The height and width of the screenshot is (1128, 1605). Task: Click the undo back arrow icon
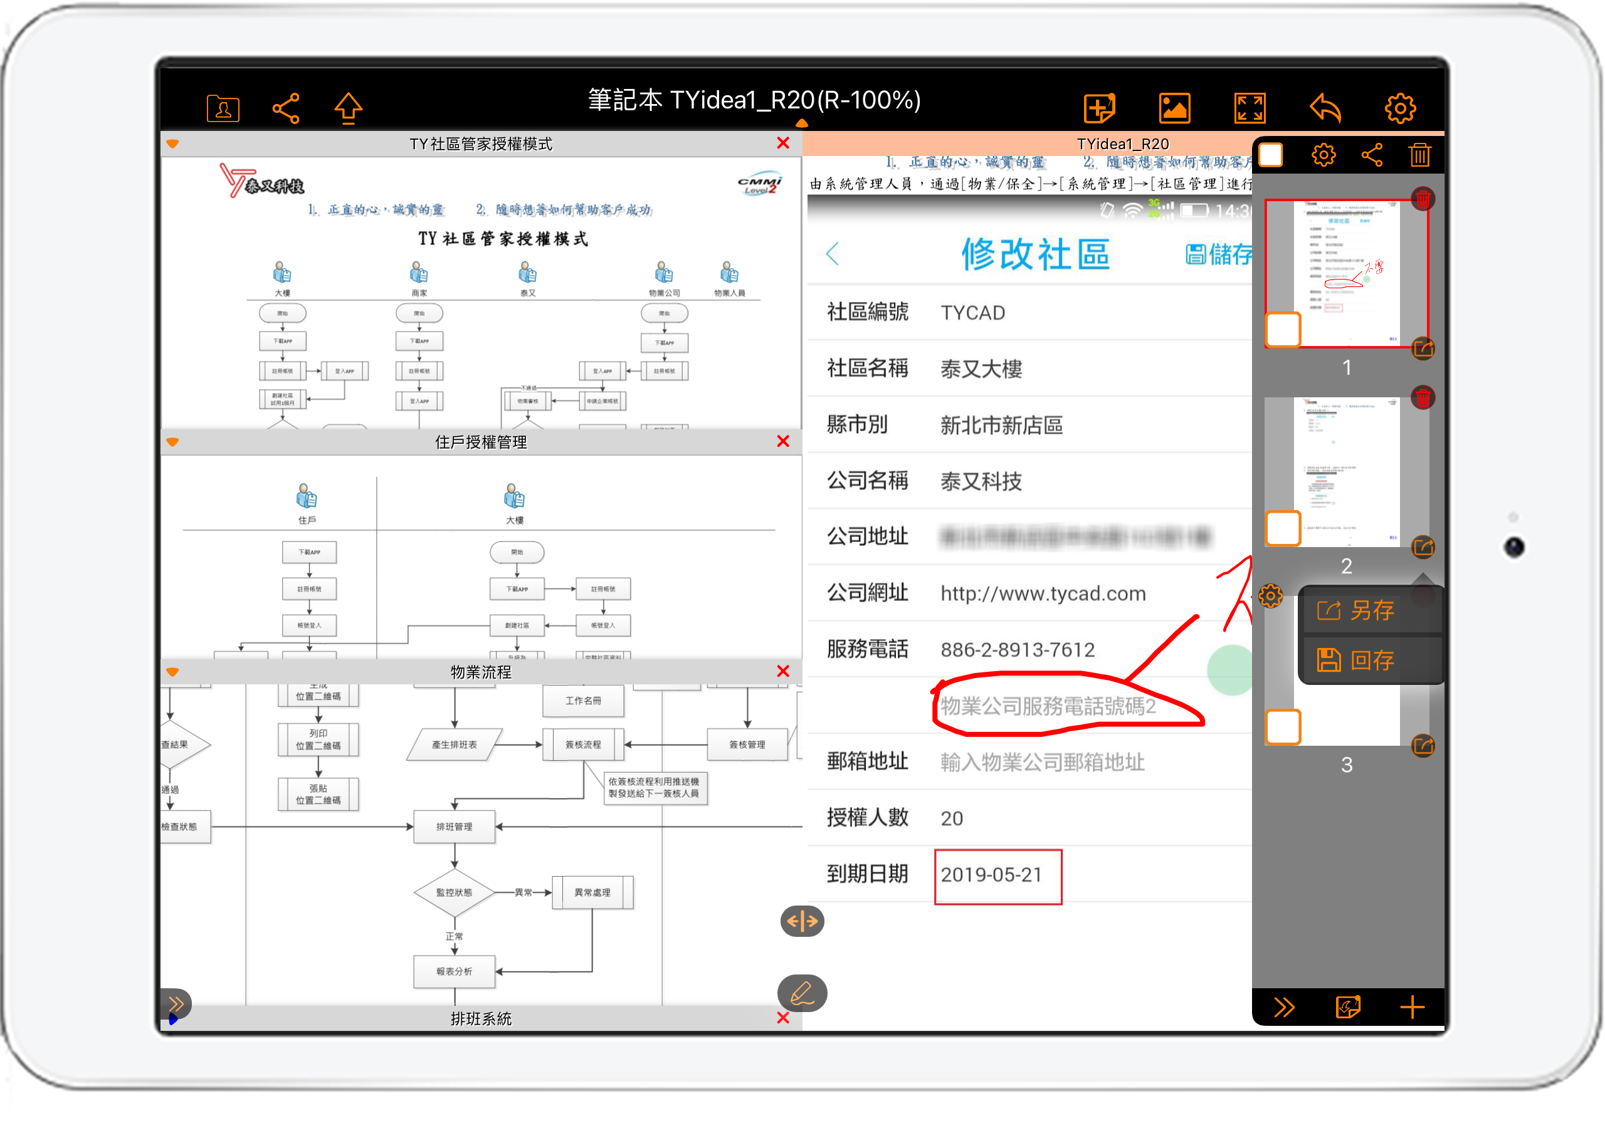(1325, 108)
